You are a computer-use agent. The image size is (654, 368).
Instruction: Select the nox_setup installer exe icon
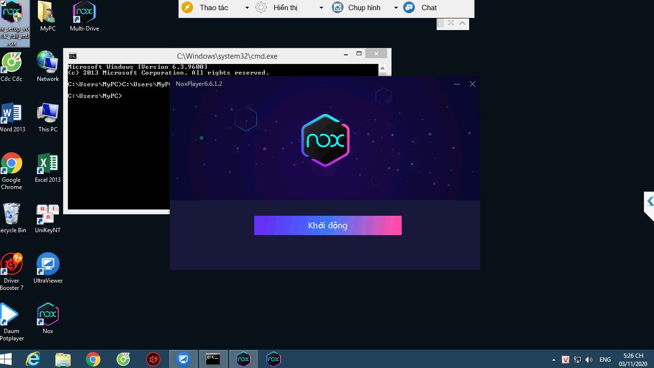(12, 23)
